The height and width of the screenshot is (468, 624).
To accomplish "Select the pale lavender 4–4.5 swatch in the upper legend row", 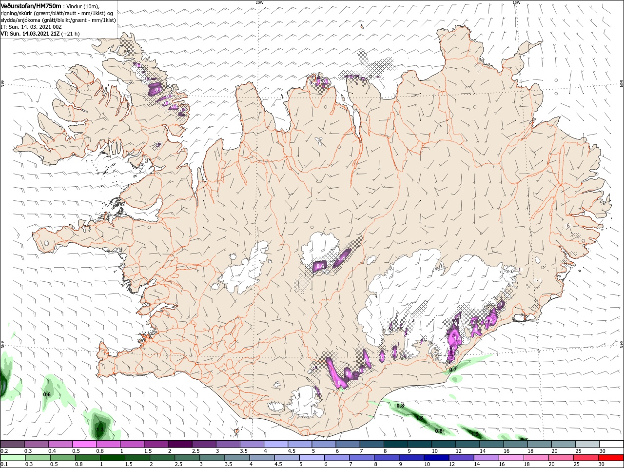I will coord(276,444).
